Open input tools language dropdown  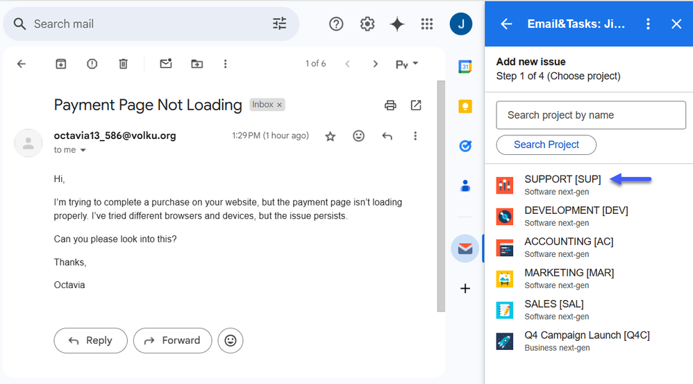[x=407, y=65]
